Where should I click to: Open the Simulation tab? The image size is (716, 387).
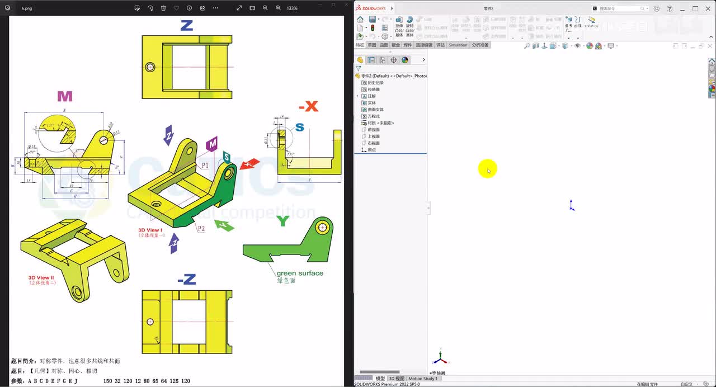click(x=458, y=45)
